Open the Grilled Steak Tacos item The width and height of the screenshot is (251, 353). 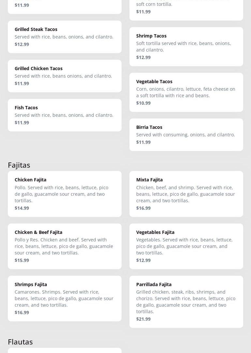click(x=65, y=37)
